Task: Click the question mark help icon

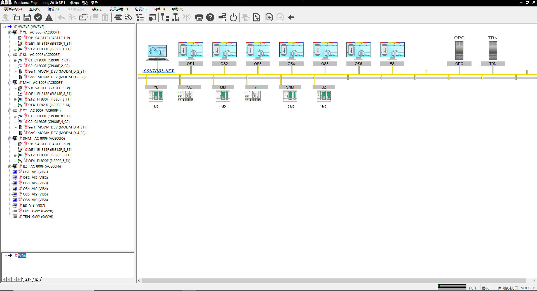Action: pos(210,17)
